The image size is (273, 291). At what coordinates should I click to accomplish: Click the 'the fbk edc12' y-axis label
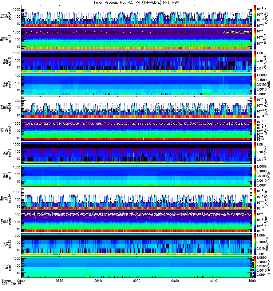pyautogui.click(x=7, y=244)
